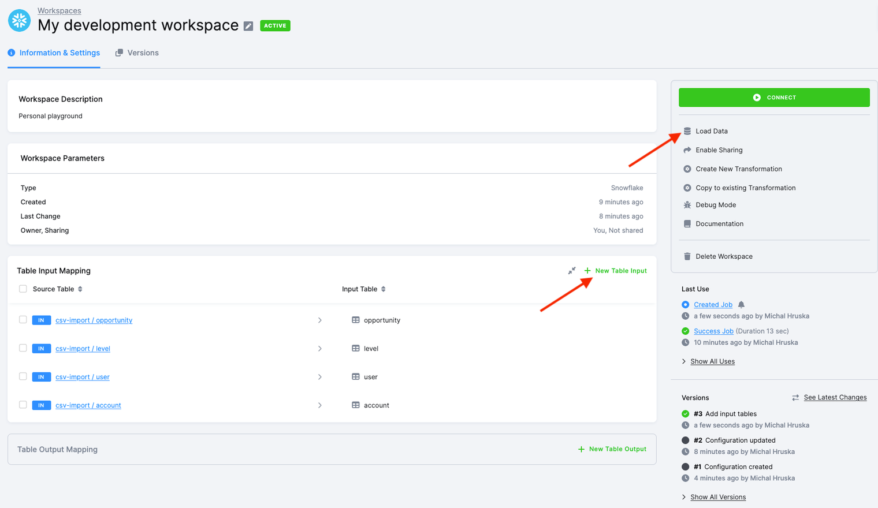
Task: Click the Delete Workspace trash icon
Action: pyautogui.click(x=687, y=256)
